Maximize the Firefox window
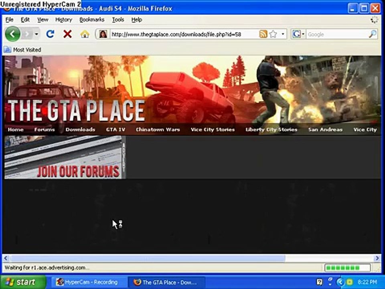Screen dimensions: 385x289 click(364, 9)
